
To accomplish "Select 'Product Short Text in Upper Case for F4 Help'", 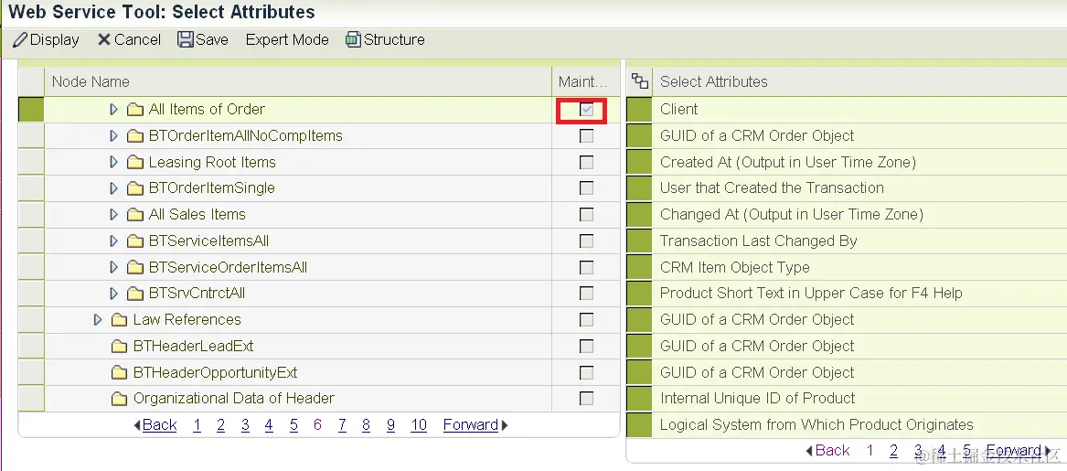I will tap(811, 294).
